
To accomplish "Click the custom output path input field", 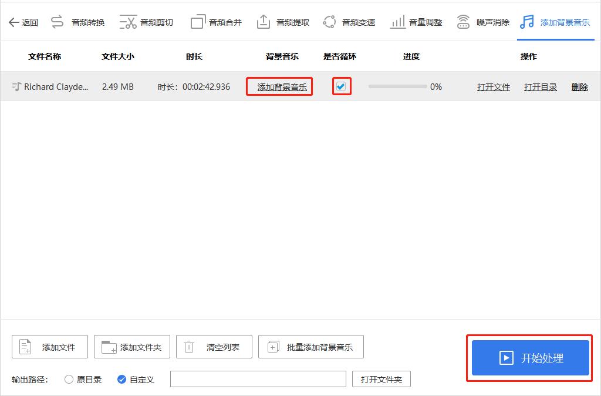I will tap(258, 379).
